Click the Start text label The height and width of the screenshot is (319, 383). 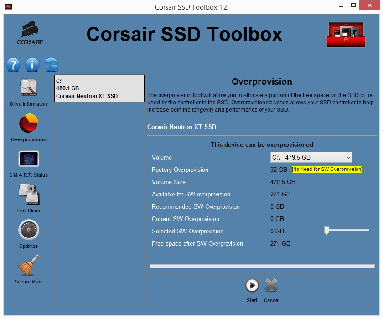coord(252,300)
